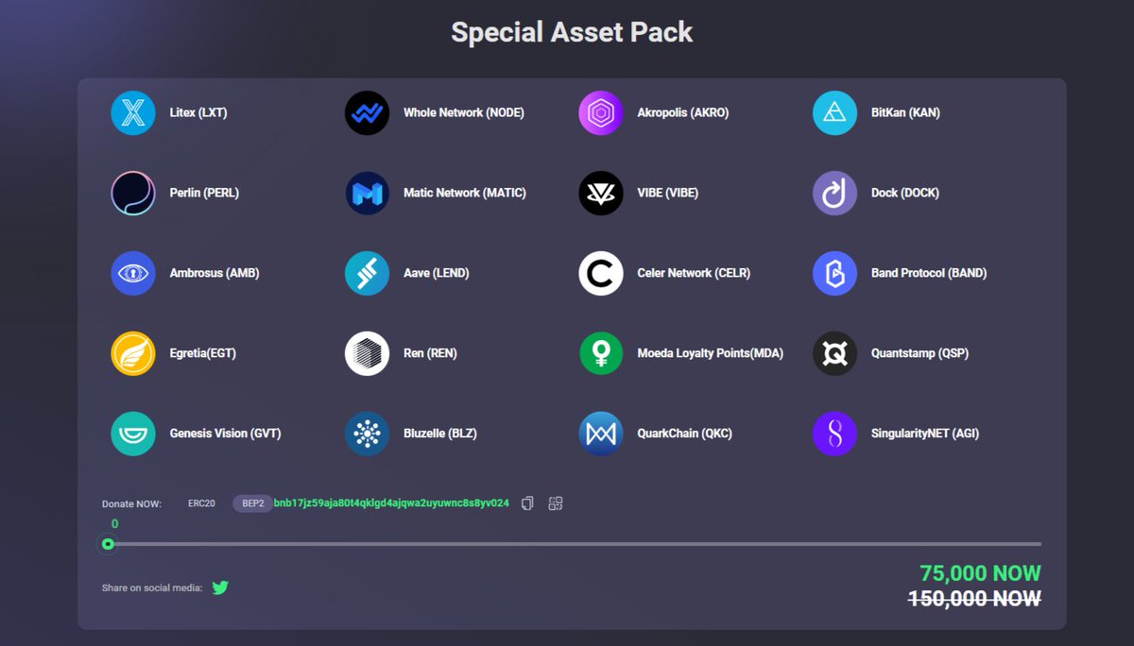
Task: Click the Bluzelle (BLZ) label
Action: [x=440, y=433]
